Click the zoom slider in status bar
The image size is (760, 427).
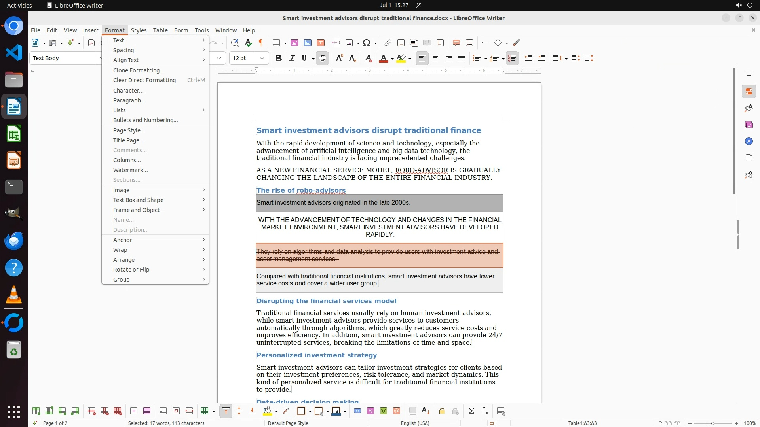click(712, 423)
